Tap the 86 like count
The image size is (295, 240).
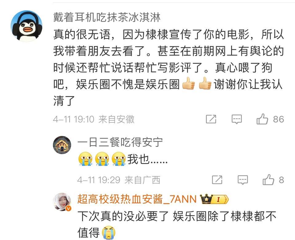[x=278, y=119]
